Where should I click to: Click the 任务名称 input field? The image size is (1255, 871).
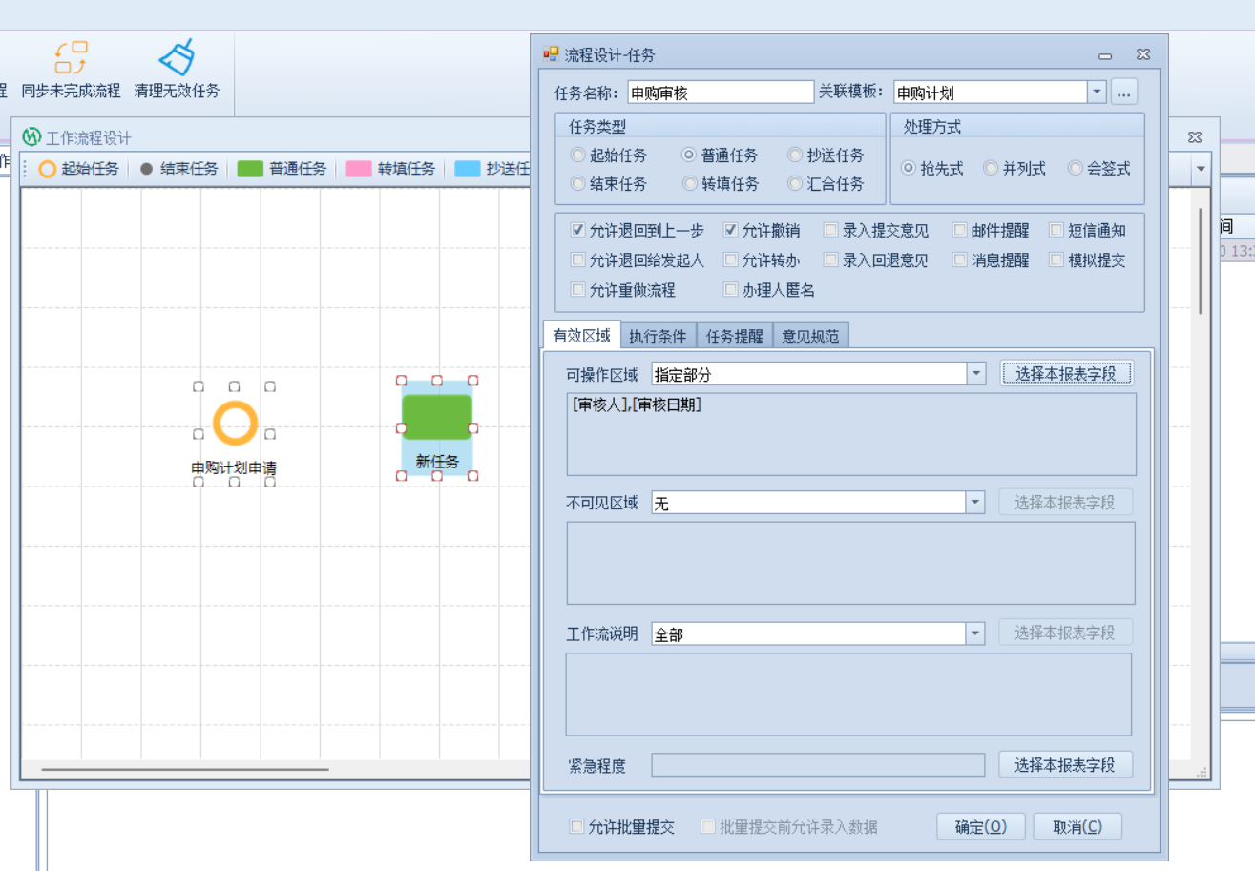(x=721, y=93)
